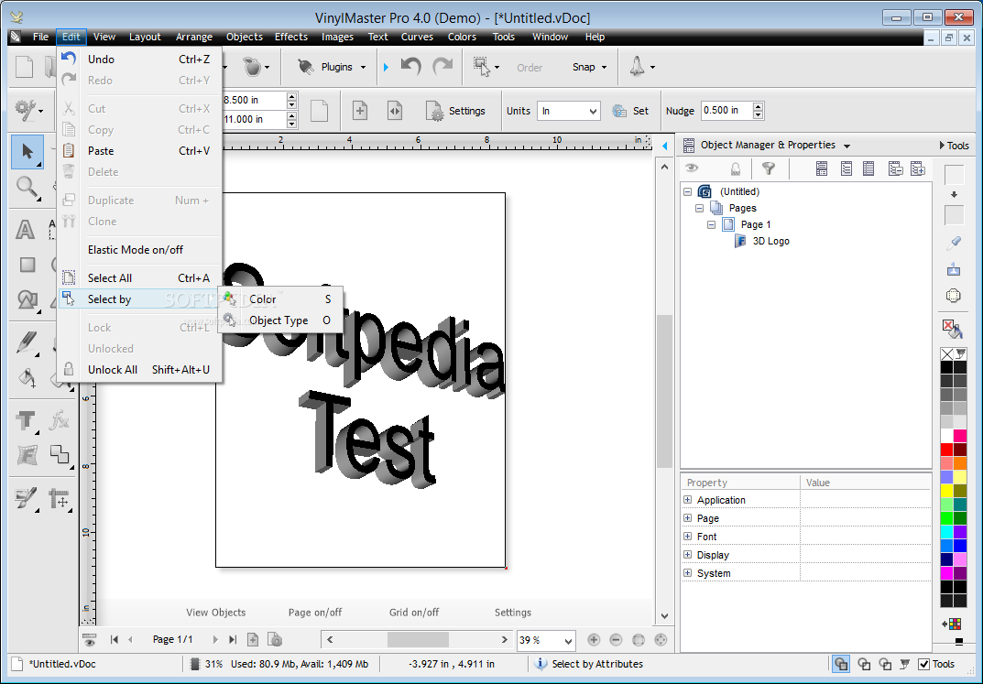Image resolution: width=983 pixels, height=684 pixels.
Task: Toggle Page on/off below the canvas
Action: (315, 613)
